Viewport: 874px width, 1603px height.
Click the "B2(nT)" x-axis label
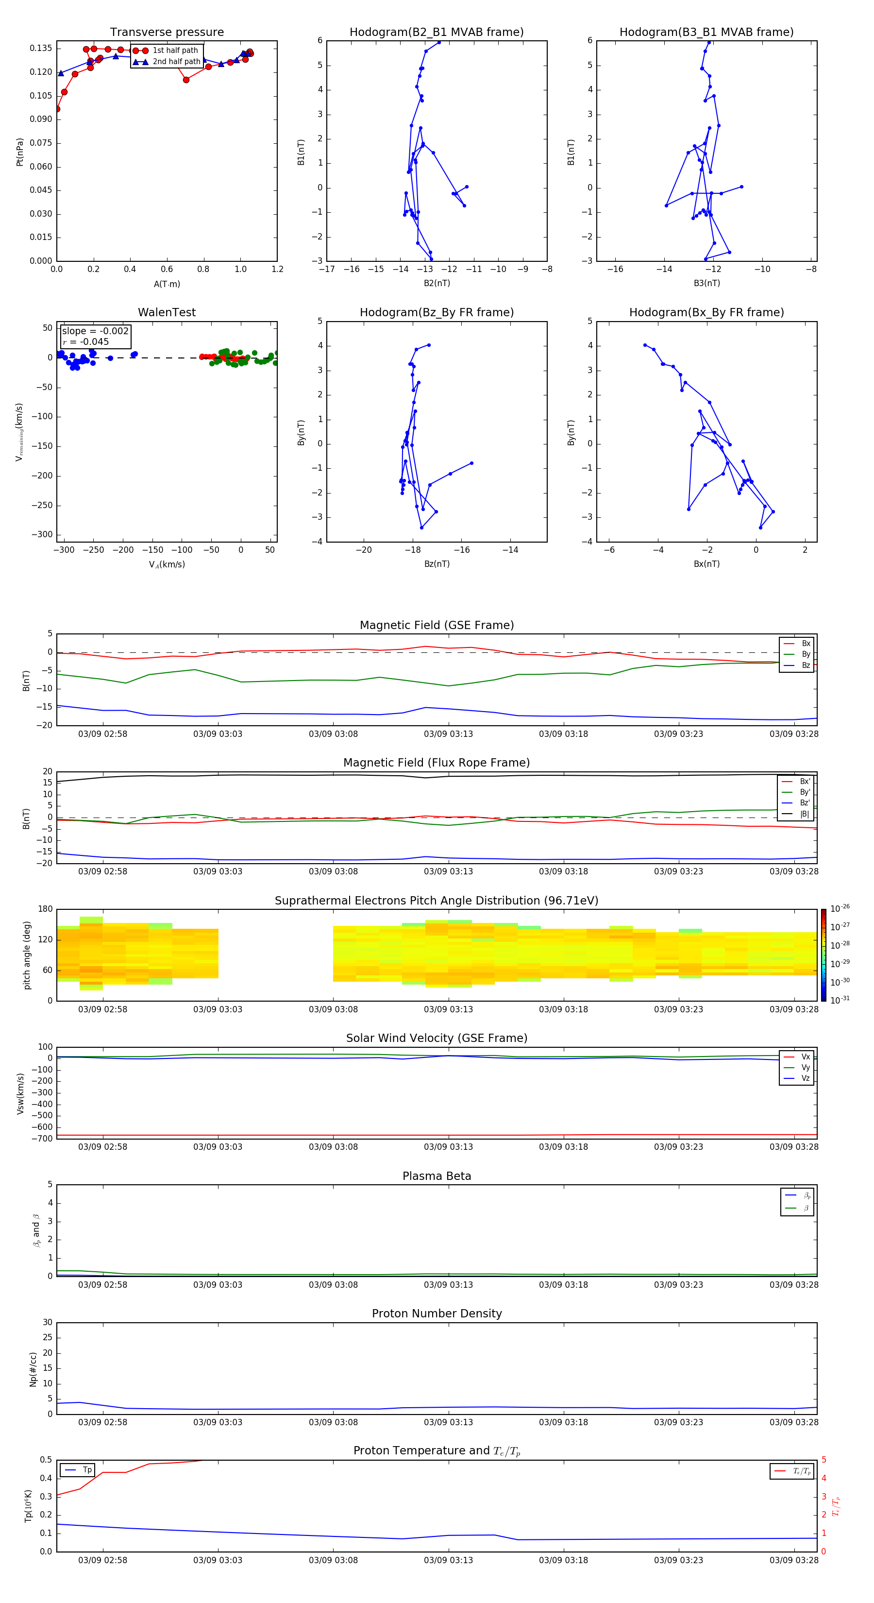437,283
